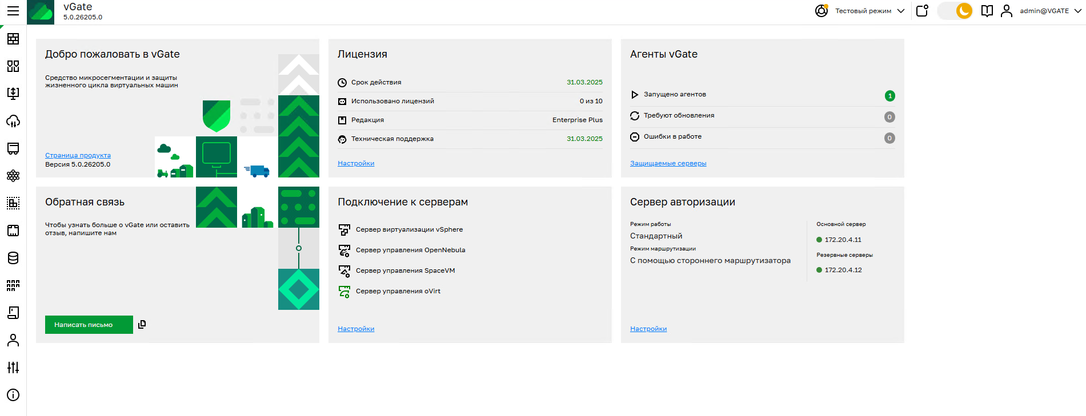This screenshot has width=1086, height=416.
Task: Click the Запущено агентов count badge
Action: pos(889,96)
